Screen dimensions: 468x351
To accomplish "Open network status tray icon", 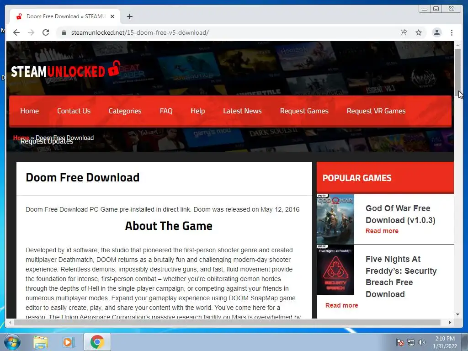I will pos(411,342).
